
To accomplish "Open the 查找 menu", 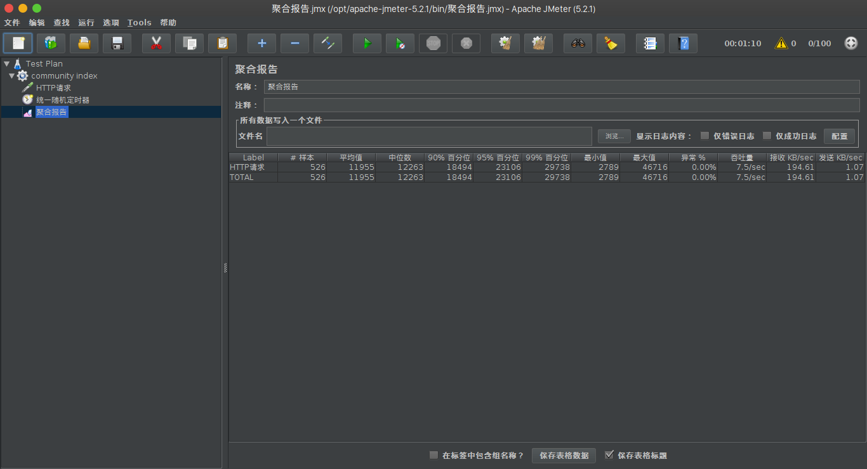I will (x=62, y=23).
